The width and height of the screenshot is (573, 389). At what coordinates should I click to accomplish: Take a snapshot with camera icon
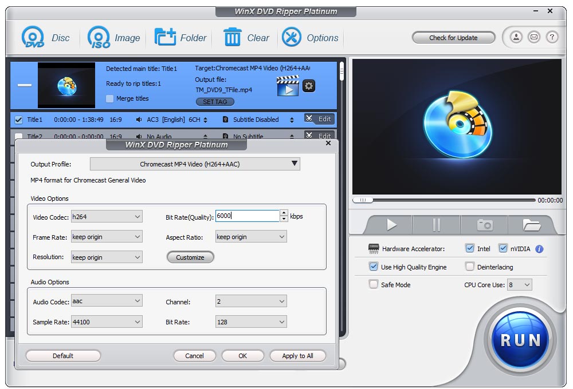pyautogui.click(x=485, y=225)
